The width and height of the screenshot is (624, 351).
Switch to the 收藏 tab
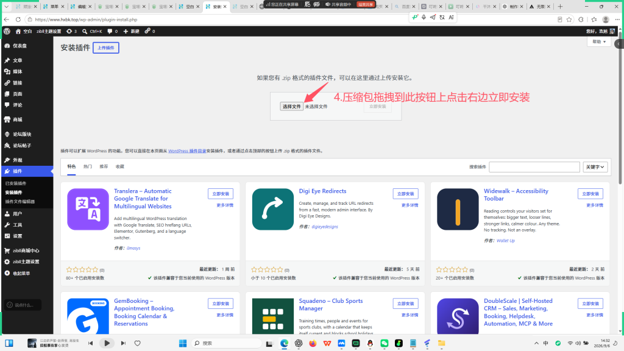click(120, 167)
